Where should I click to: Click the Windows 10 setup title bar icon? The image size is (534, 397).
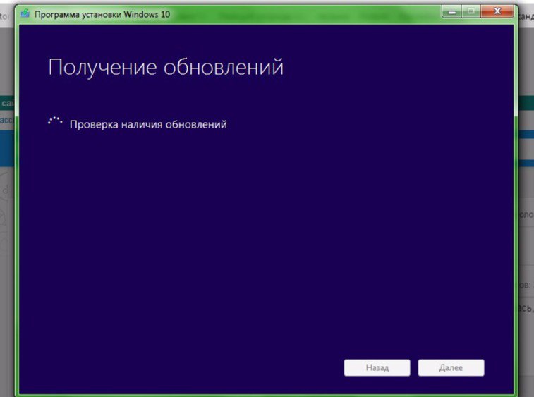[x=25, y=13]
